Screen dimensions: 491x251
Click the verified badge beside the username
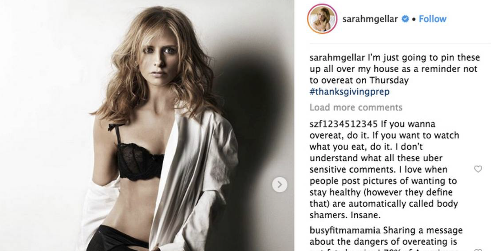click(405, 19)
